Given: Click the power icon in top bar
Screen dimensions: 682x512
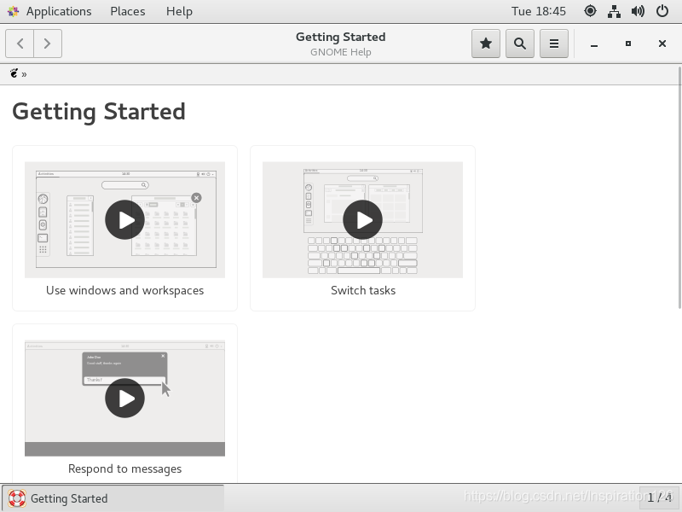Looking at the screenshot, I should tap(662, 11).
